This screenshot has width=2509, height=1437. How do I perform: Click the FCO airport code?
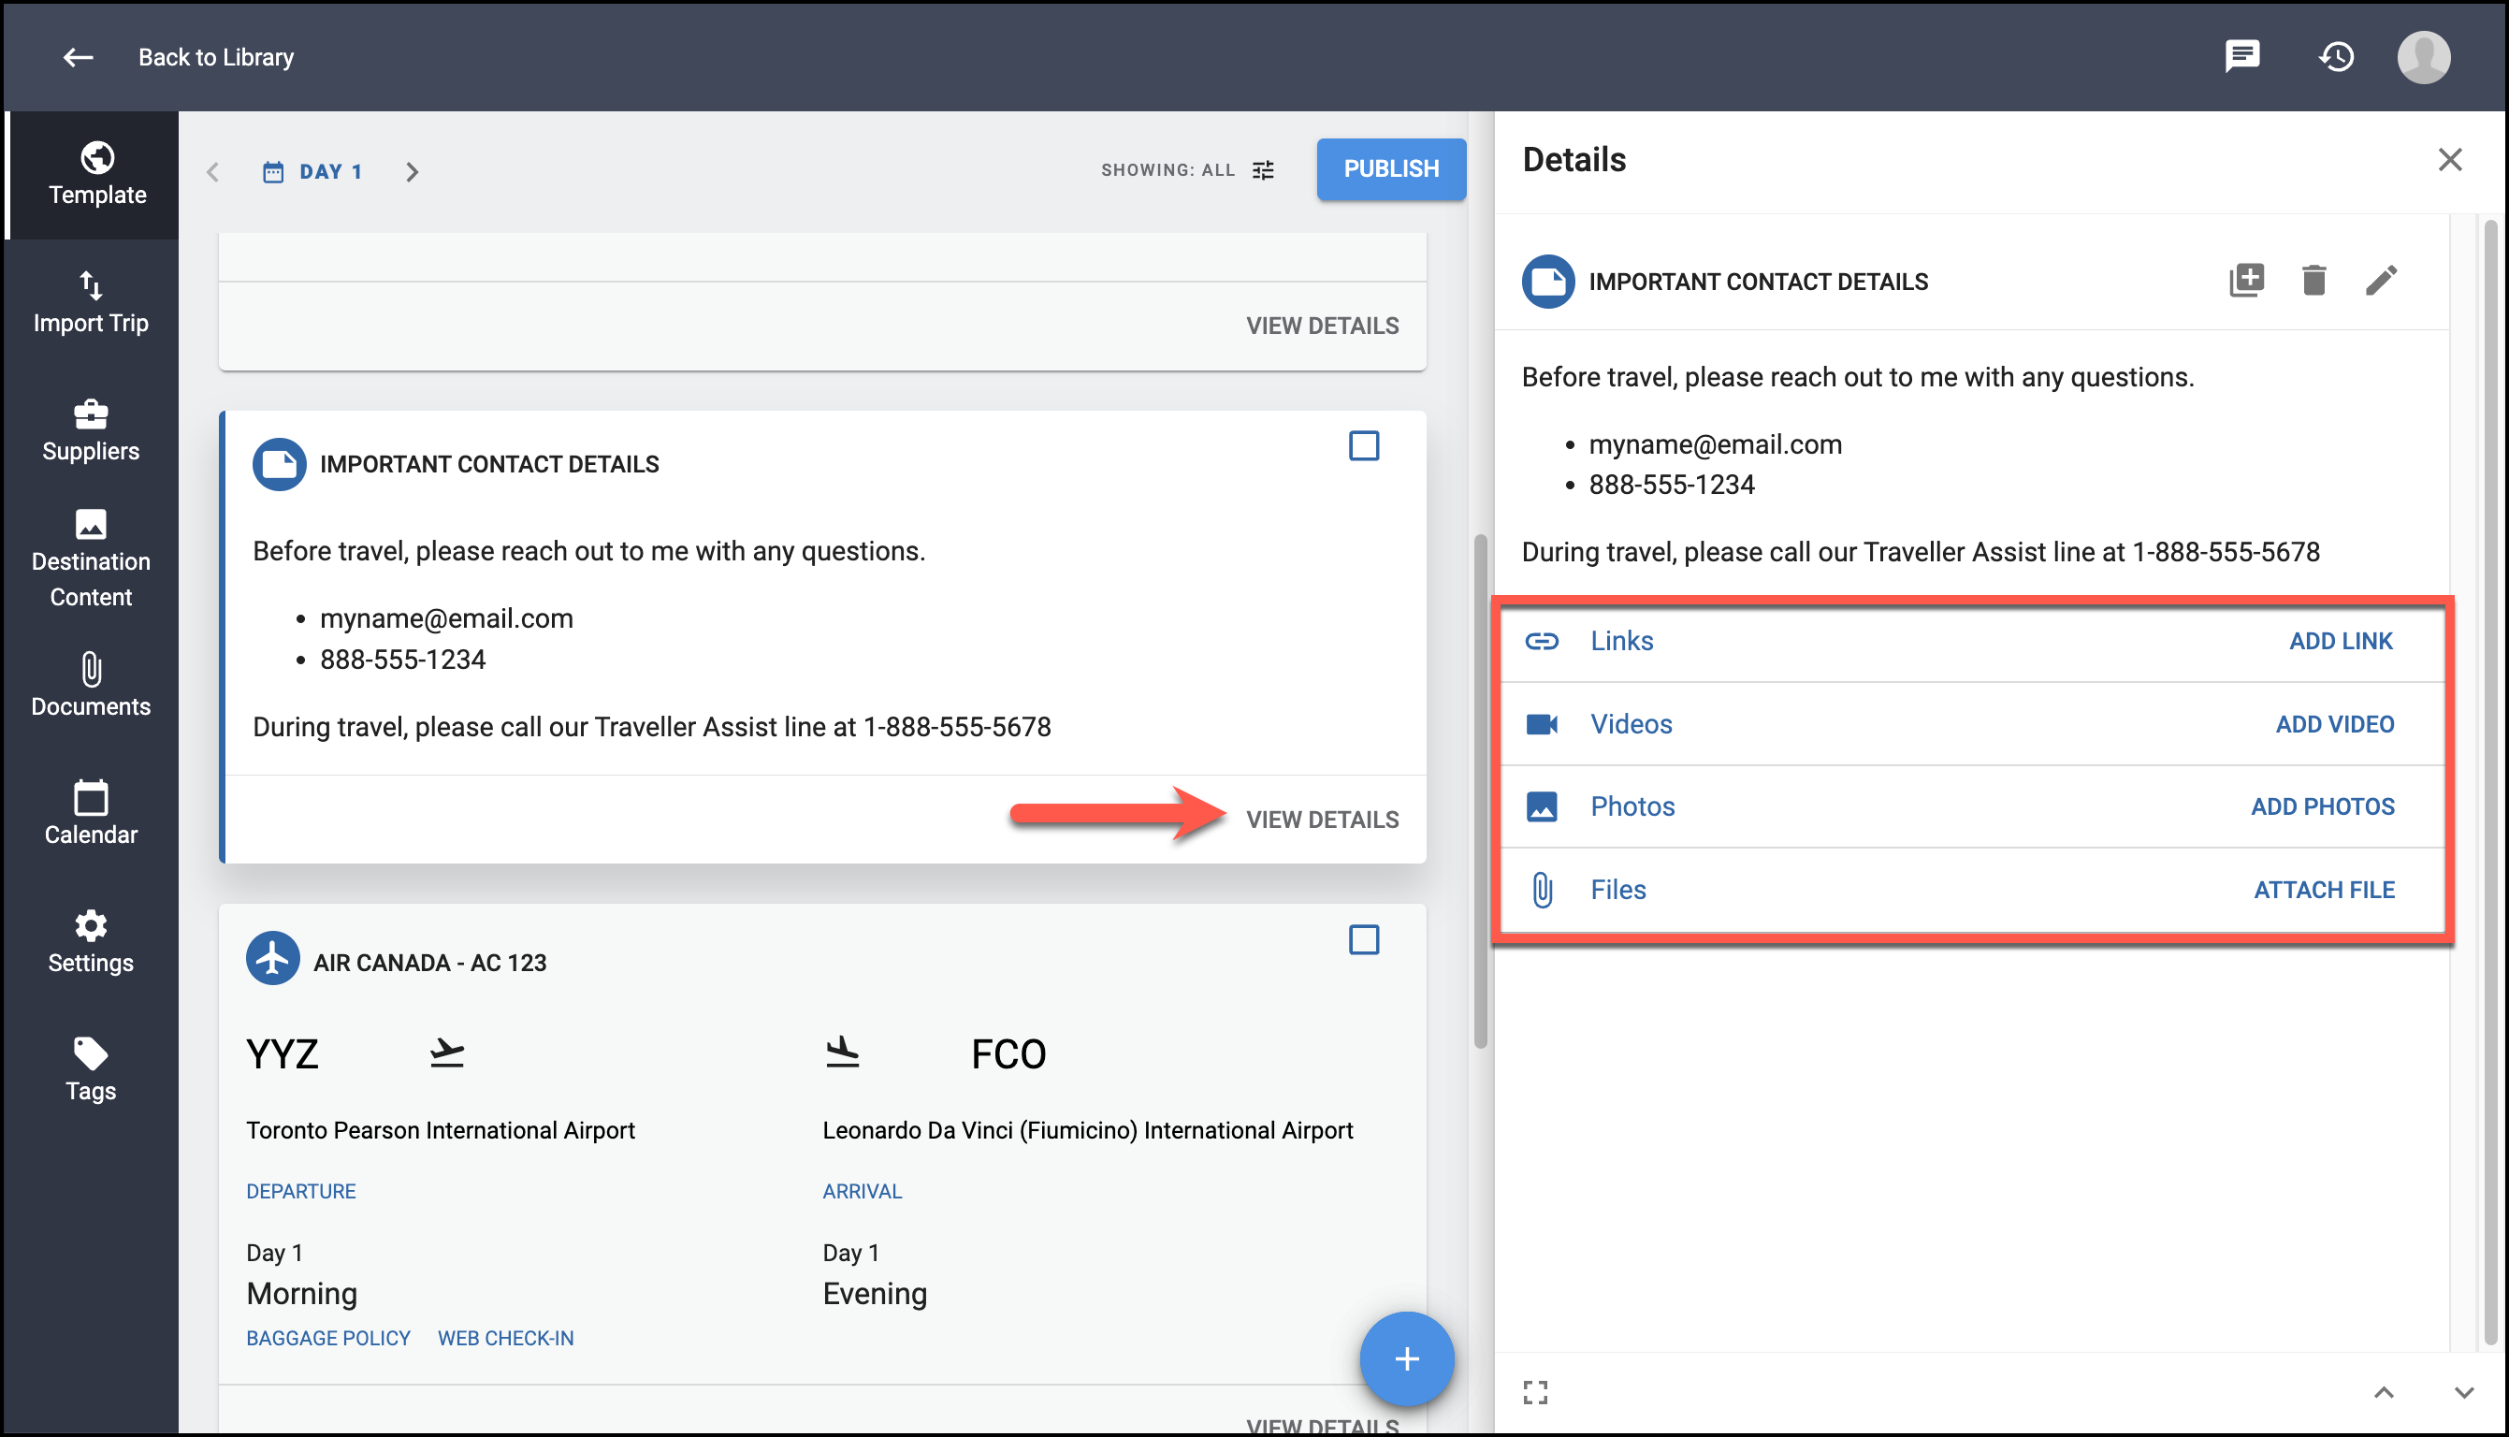[1008, 1054]
